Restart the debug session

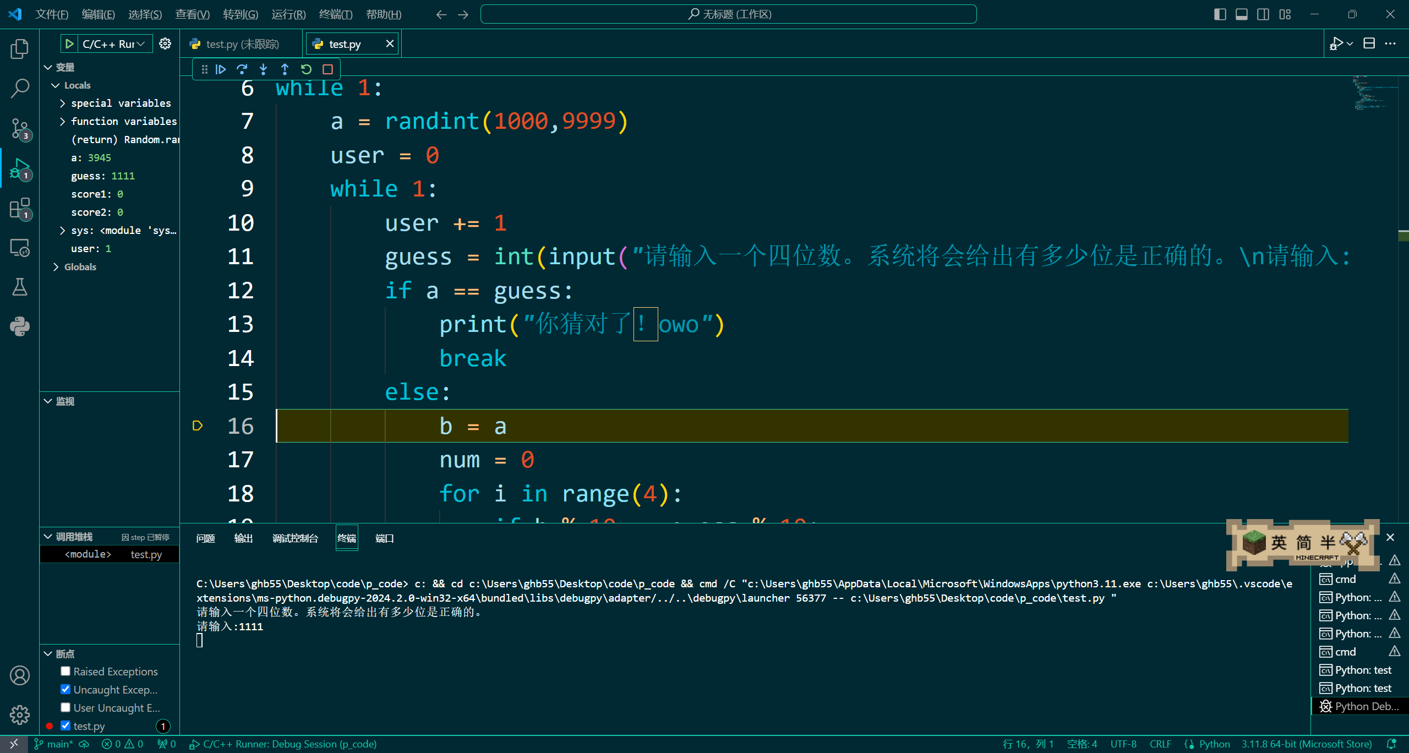(306, 69)
